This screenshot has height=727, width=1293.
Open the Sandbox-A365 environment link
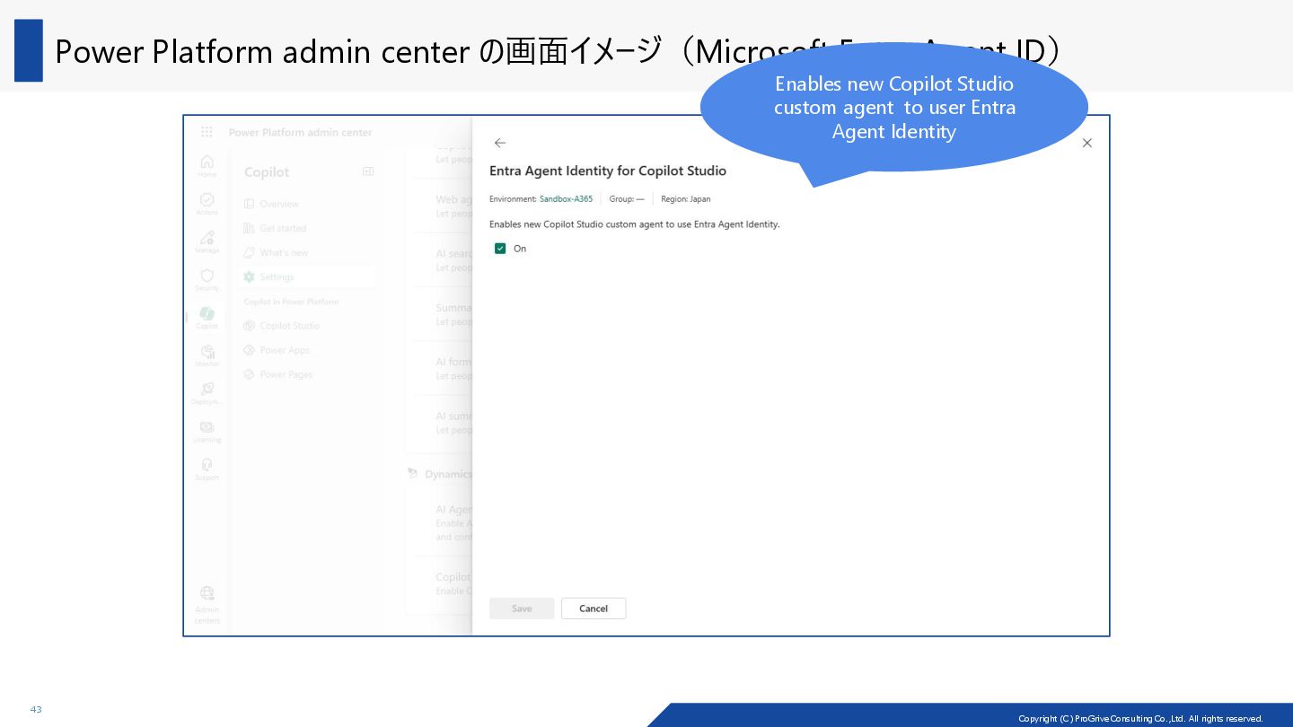[x=566, y=199]
